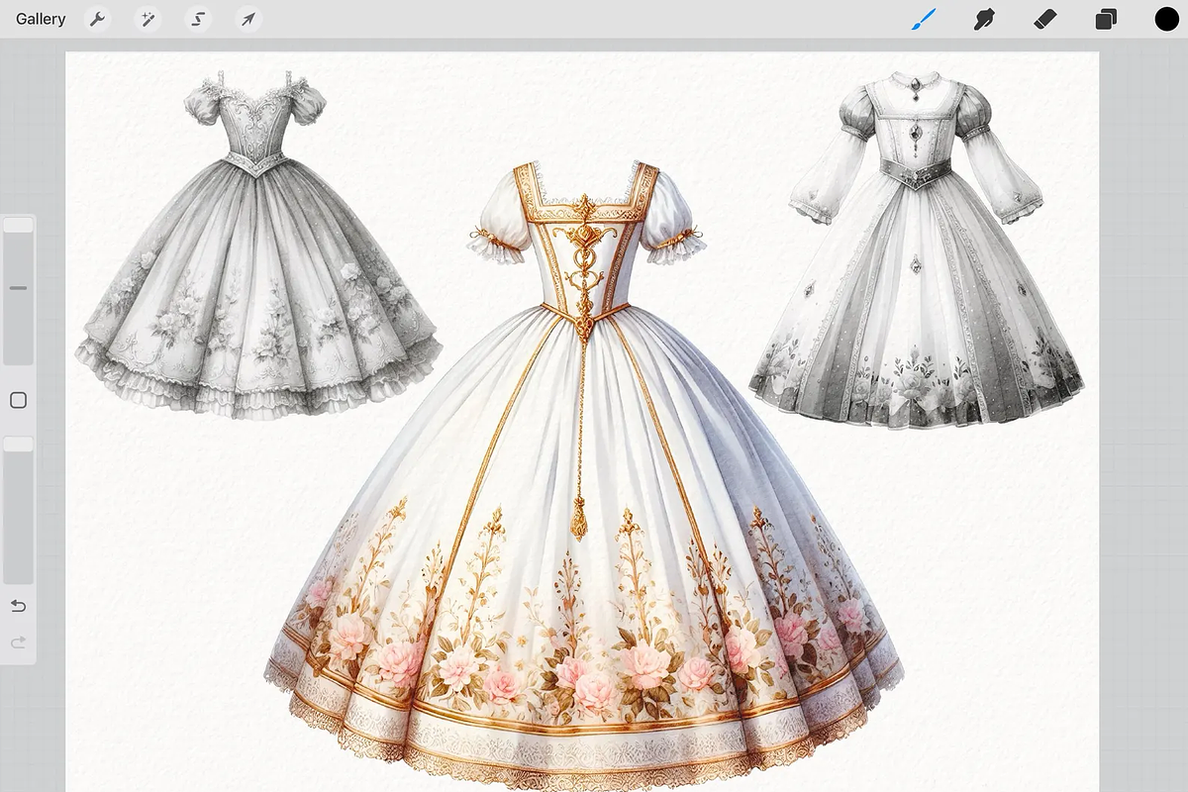
Task: Open the Actions wrench menu
Action: 97,19
